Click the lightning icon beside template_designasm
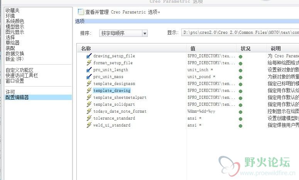 tap(89, 83)
